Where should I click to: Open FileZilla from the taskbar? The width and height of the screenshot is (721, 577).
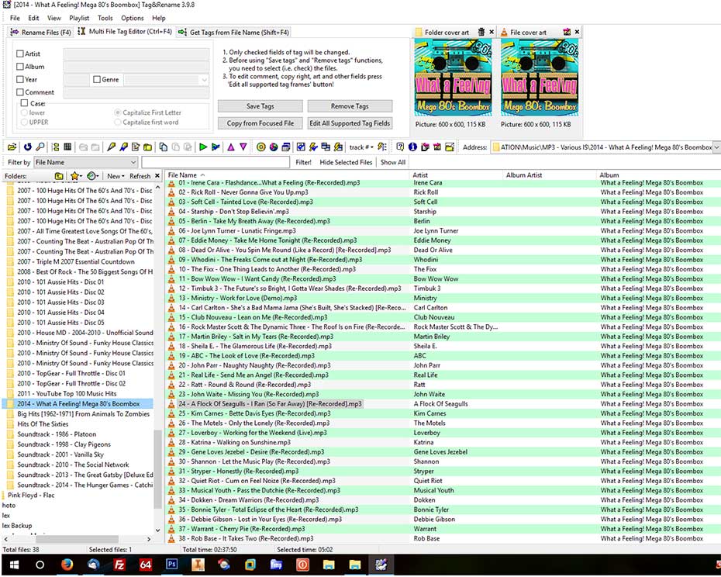(x=119, y=564)
